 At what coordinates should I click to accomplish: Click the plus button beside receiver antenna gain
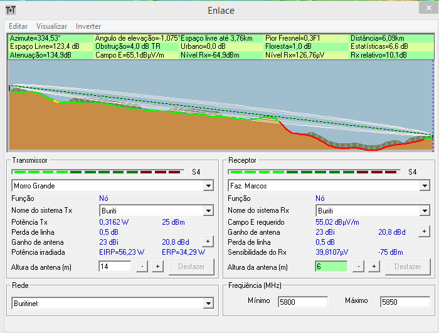point(424,232)
